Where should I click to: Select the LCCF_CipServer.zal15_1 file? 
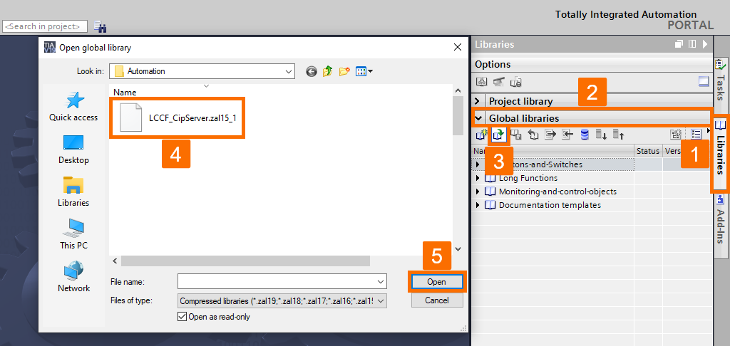(x=178, y=117)
